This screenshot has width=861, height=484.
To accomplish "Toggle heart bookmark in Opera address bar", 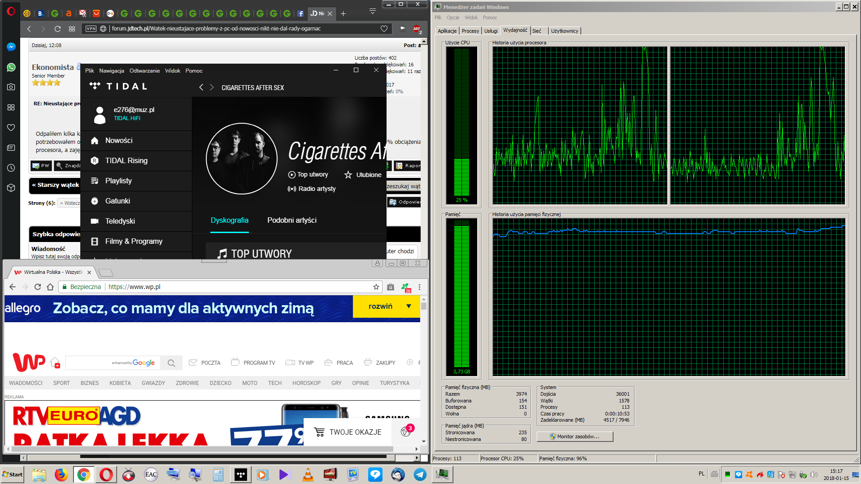I will click(384, 29).
